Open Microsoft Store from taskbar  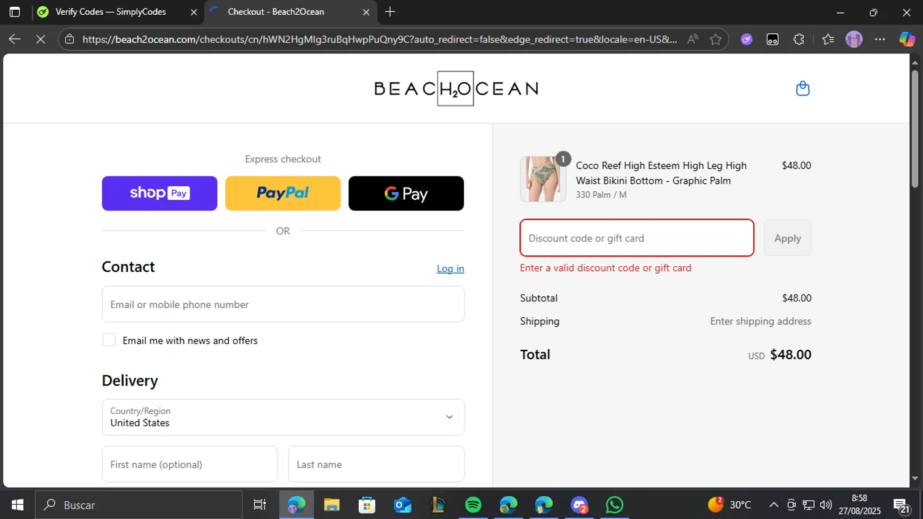coord(367,505)
